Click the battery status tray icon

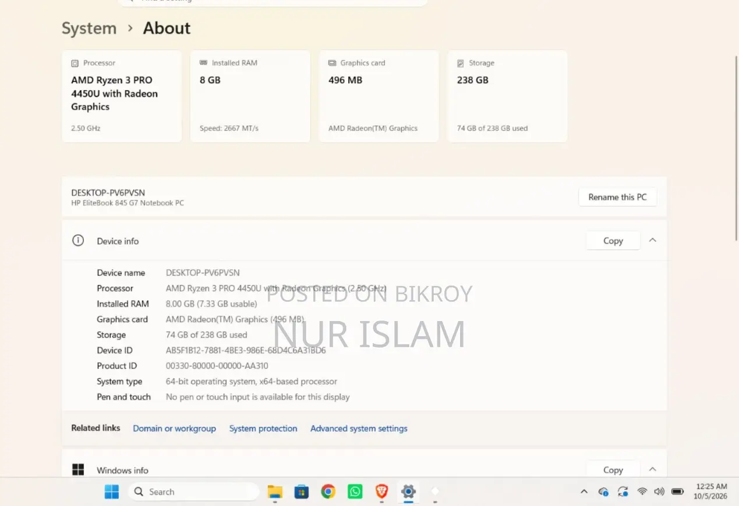coord(677,491)
